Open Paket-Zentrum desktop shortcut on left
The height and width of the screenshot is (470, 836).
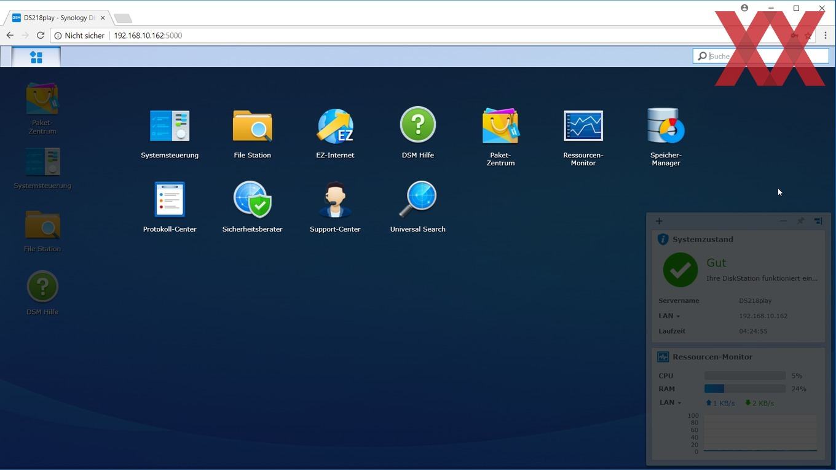[x=42, y=109]
